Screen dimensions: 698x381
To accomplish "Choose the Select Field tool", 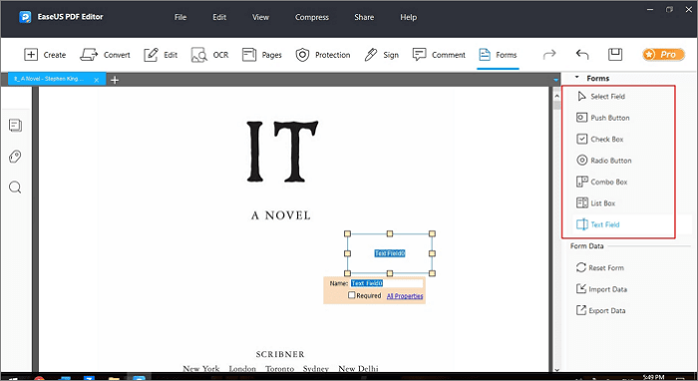I will pos(601,96).
